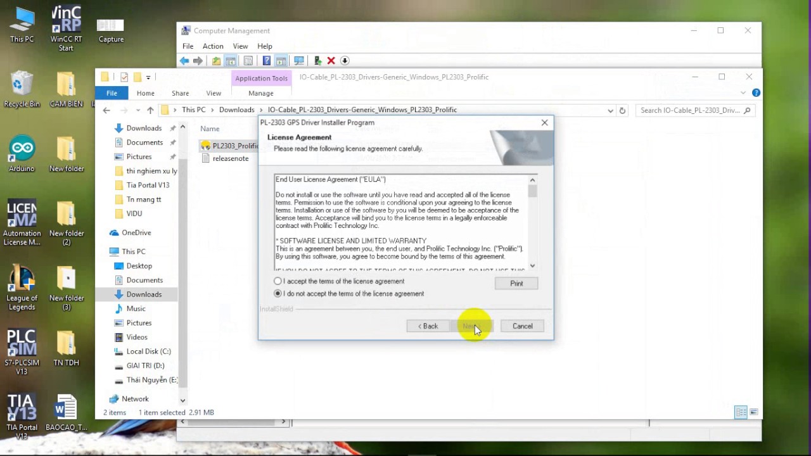The image size is (811, 456).
Task: Select 'I do not accept the terms' radio button
Action: click(278, 294)
